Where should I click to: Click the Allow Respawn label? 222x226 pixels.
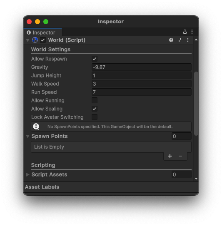tap(49, 59)
